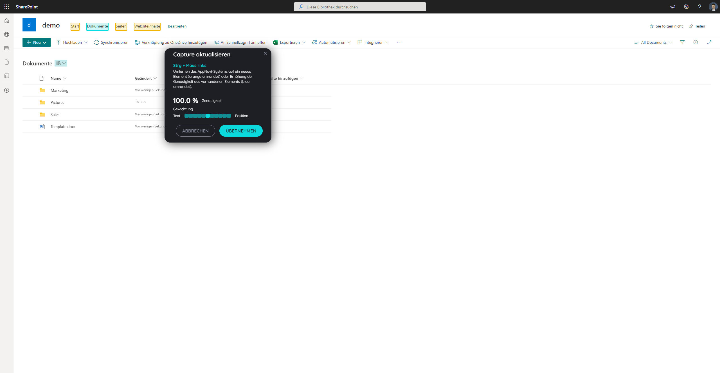Click the Teilen share button

click(x=697, y=26)
